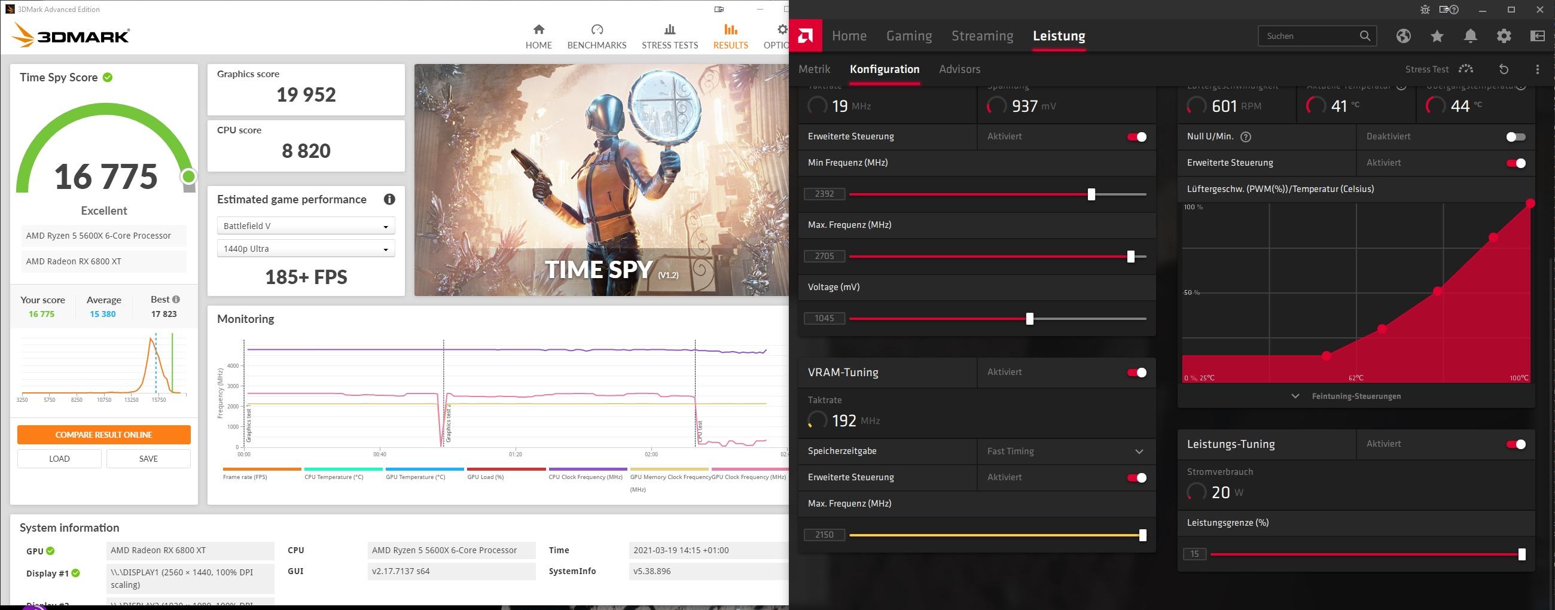Click the GPU Load (%) legend entry

[x=506, y=474]
